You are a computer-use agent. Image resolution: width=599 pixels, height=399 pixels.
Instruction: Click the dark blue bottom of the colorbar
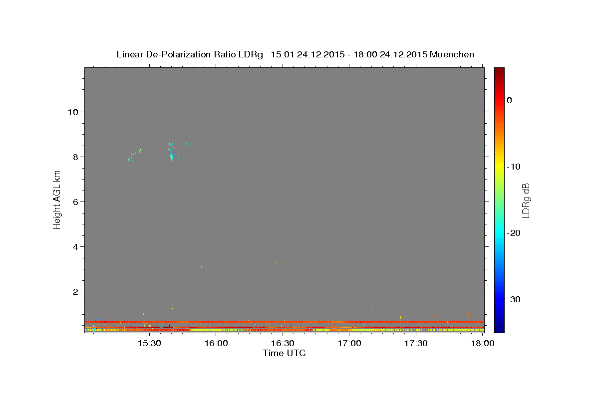[x=499, y=328]
